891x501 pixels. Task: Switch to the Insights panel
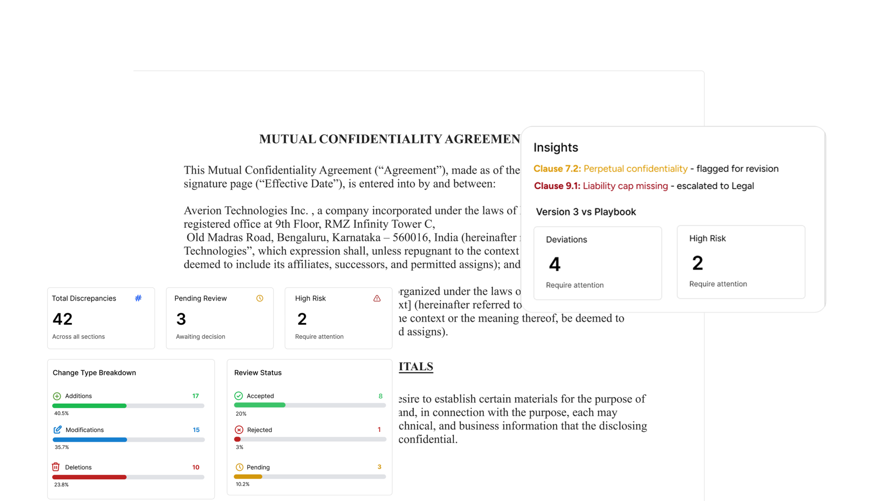click(x=556, y=148)
